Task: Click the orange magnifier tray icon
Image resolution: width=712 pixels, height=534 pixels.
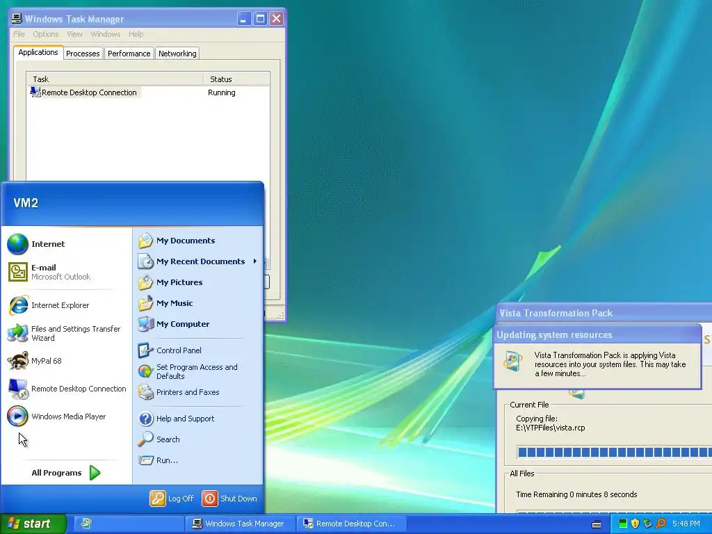Action: click(661, 524)
